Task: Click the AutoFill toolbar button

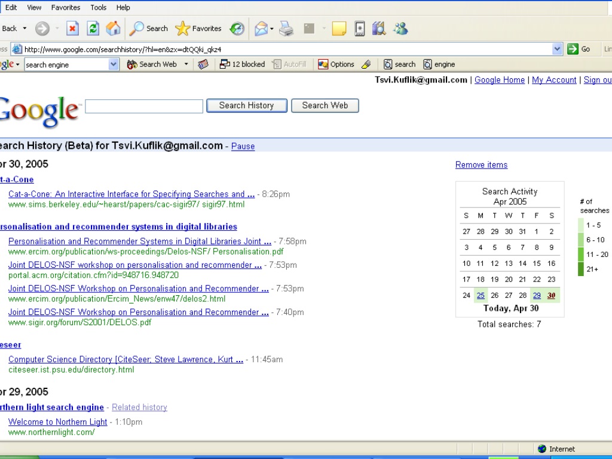Action: 290,65
